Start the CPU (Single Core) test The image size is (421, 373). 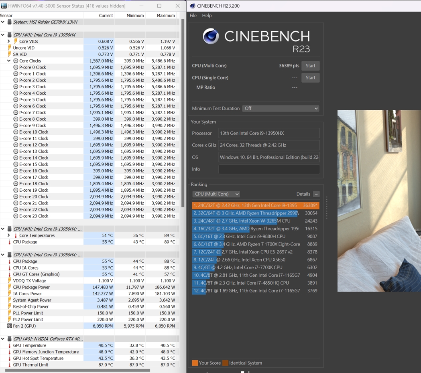click(x=310, y=77)
